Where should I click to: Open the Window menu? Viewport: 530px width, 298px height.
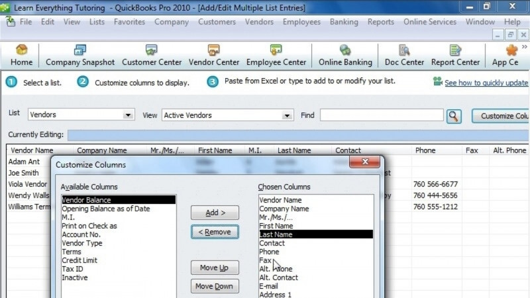click(480, 22)
